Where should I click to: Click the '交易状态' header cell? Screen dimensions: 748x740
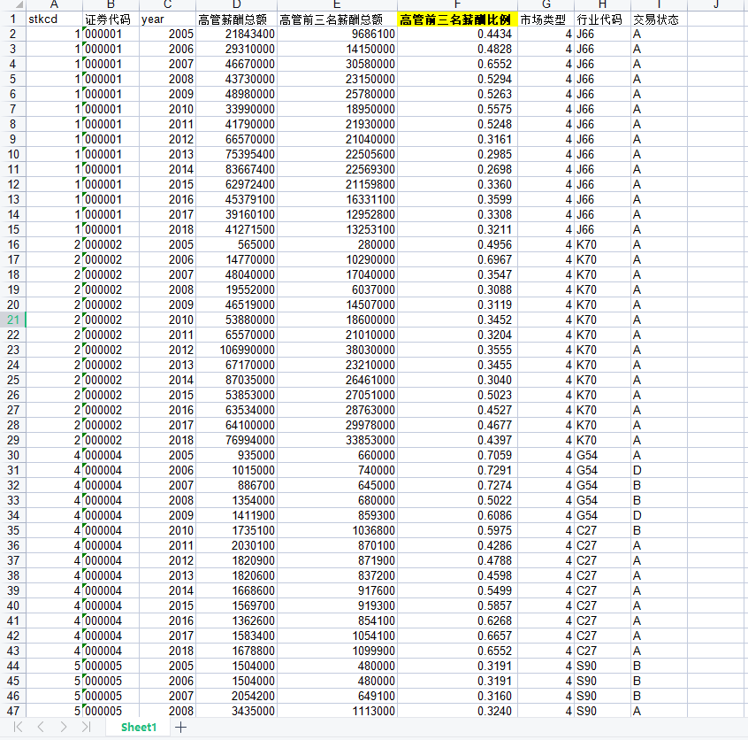[659, 19]
